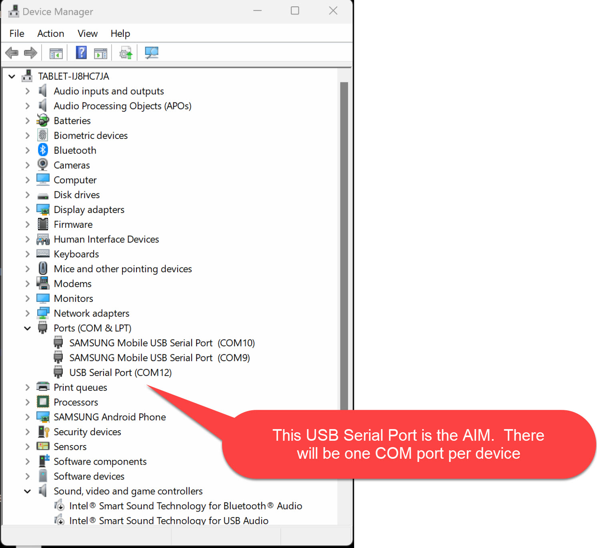
Task: Select USB Serial Port (COM12) entry
Action: pos(120,373)
